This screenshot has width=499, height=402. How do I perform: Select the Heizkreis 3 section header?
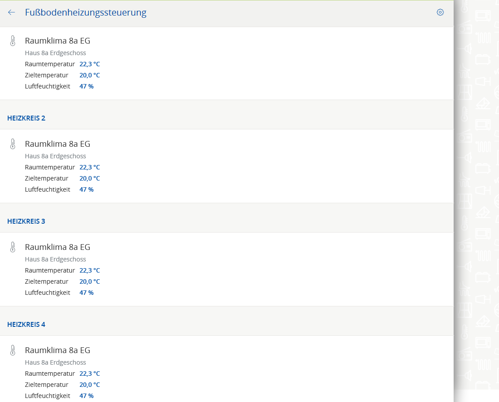pos(26,221)
